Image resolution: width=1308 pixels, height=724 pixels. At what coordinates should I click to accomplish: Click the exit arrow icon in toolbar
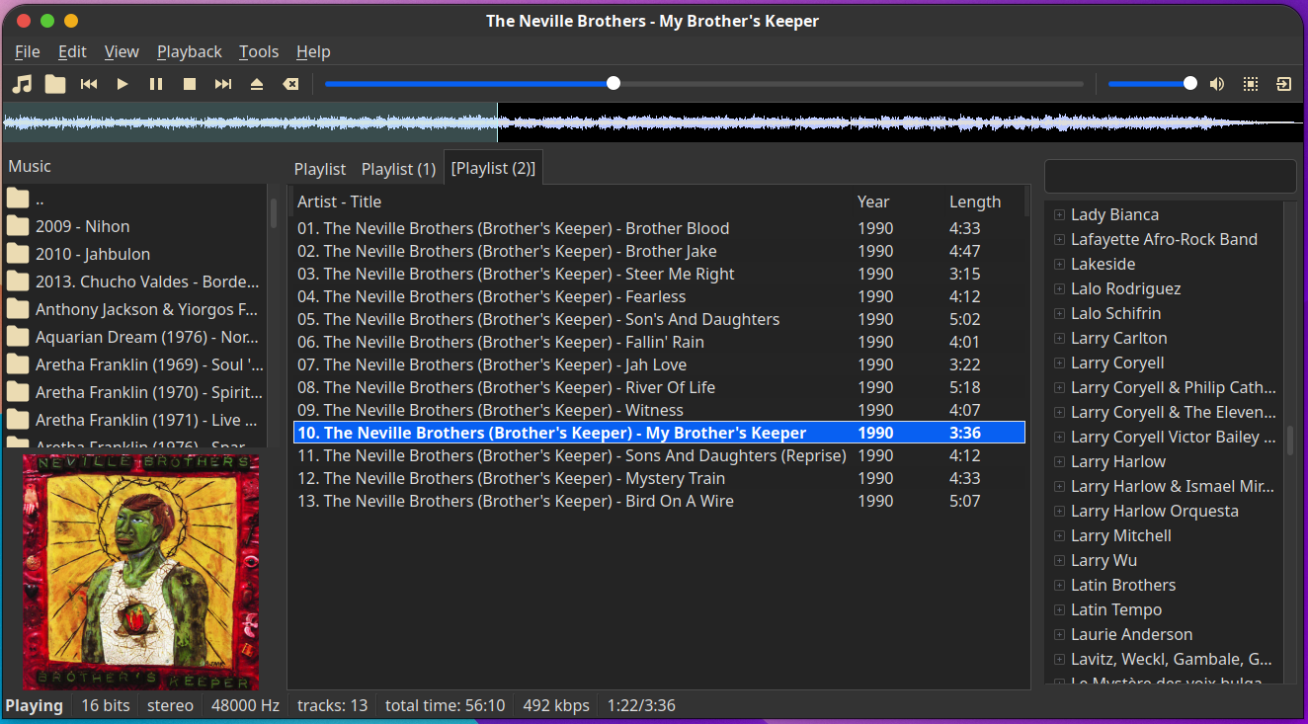pyautogui.click(x=1284, y=84)
